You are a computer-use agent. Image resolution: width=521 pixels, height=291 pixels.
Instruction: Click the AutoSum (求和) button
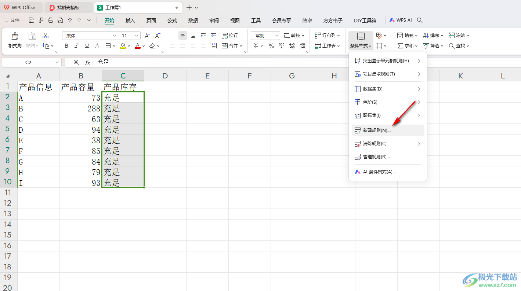pyautogui.click(x=408, y=46)
